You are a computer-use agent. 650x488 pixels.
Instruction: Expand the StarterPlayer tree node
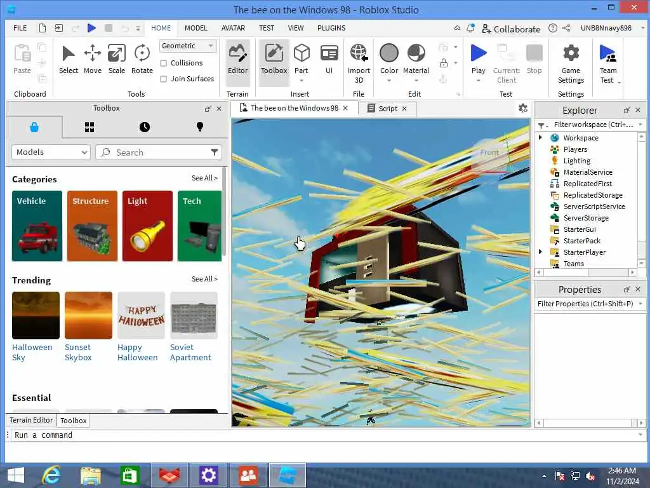pos(540,252)
